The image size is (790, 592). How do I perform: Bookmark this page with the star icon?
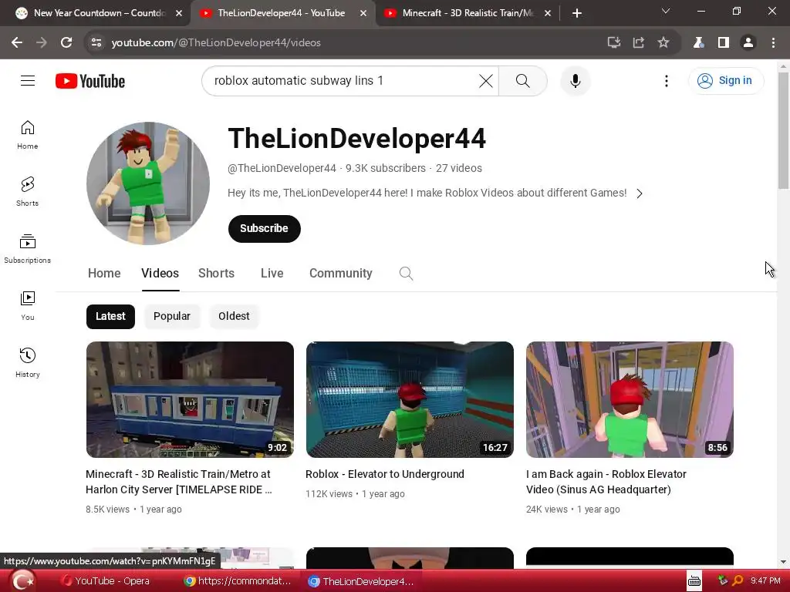(x=663, y=42)
